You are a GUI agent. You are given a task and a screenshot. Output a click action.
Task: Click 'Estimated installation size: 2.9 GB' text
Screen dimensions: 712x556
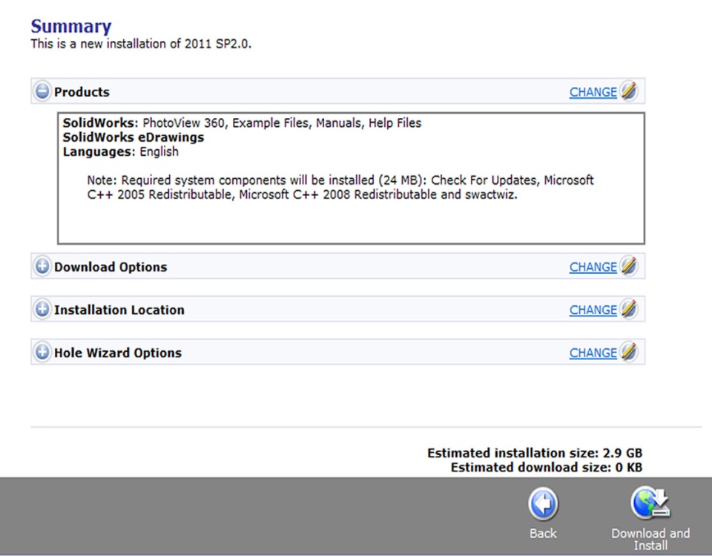535,454
